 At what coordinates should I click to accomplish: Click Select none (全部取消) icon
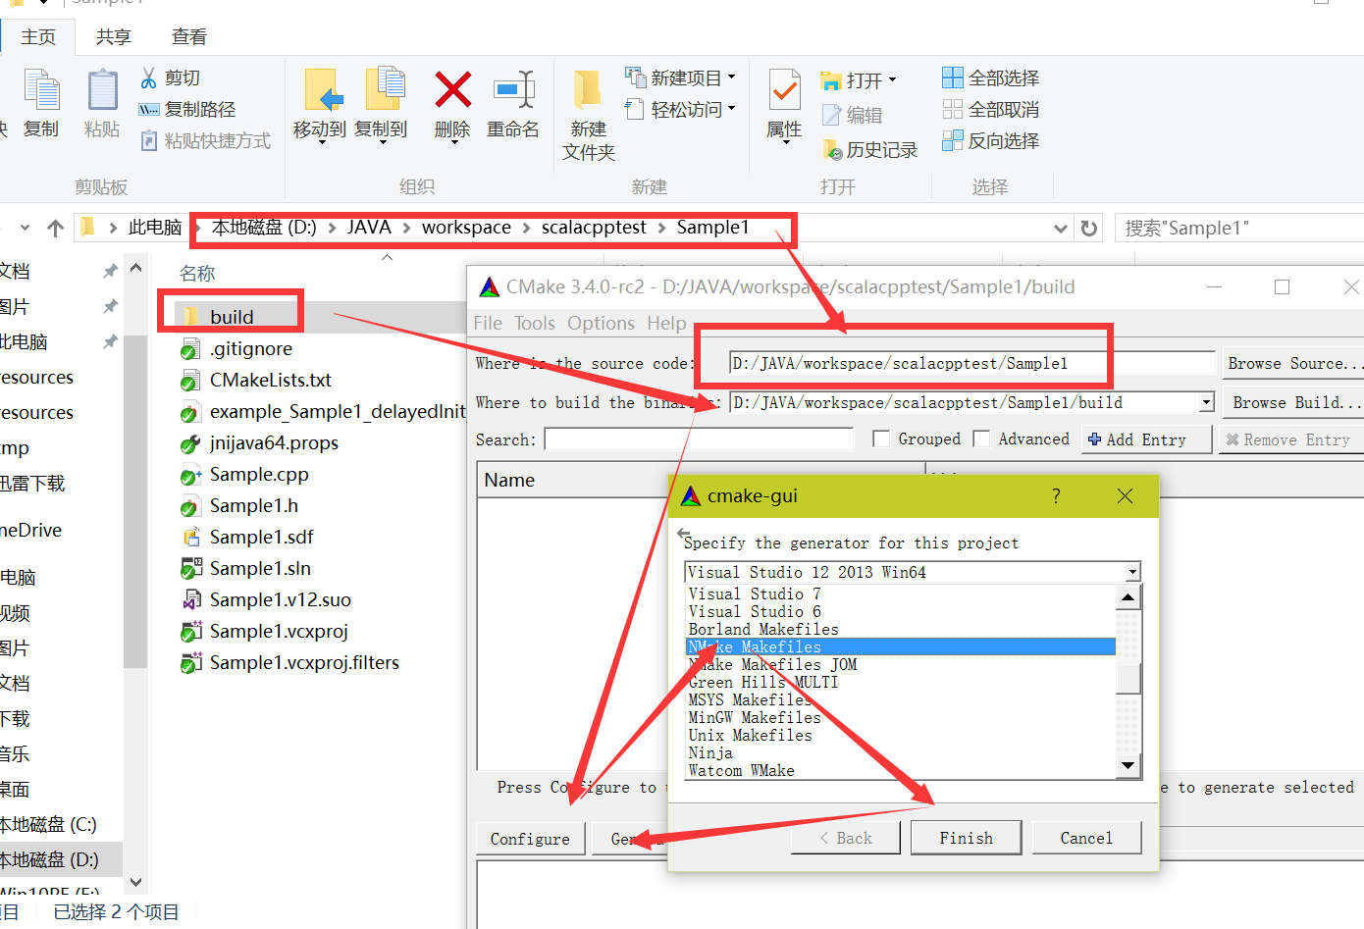pos(953,109)
